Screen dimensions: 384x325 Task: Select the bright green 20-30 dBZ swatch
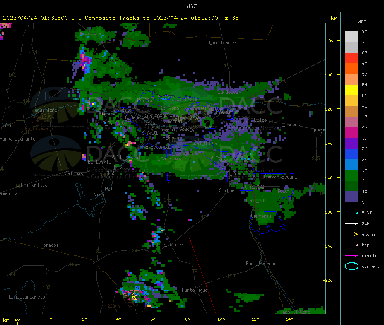tap(352, 176)
